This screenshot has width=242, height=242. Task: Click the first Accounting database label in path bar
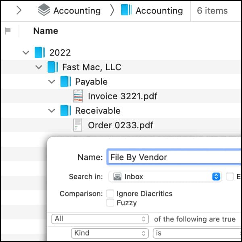click(77, 10)
